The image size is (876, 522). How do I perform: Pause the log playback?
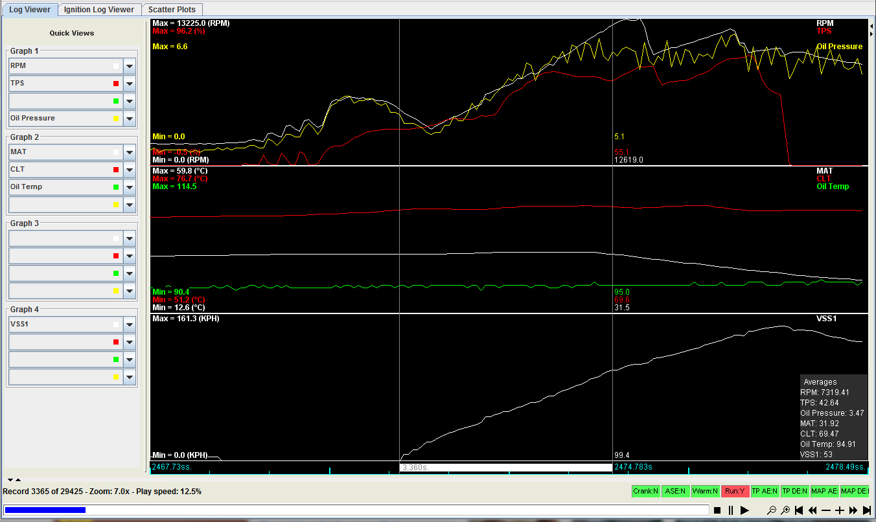731,510
